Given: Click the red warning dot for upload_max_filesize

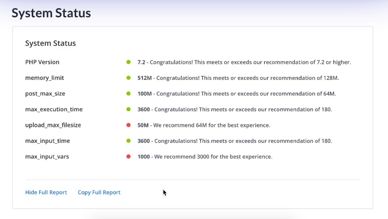Looking at the screenshot, I should pyautogui.click(x=129, y=125).
